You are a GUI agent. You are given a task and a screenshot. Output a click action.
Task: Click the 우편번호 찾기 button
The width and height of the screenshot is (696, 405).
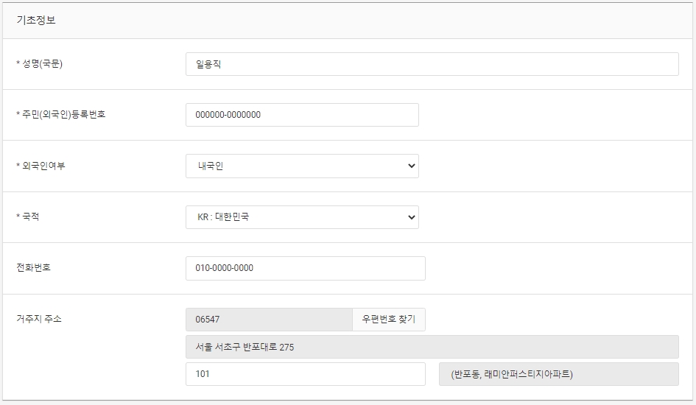(x=388, y=320)
